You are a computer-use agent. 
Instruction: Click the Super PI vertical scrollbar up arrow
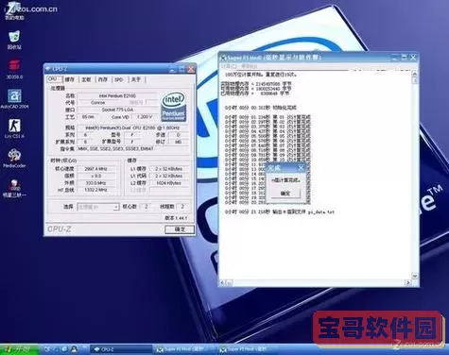coord(415,75)
